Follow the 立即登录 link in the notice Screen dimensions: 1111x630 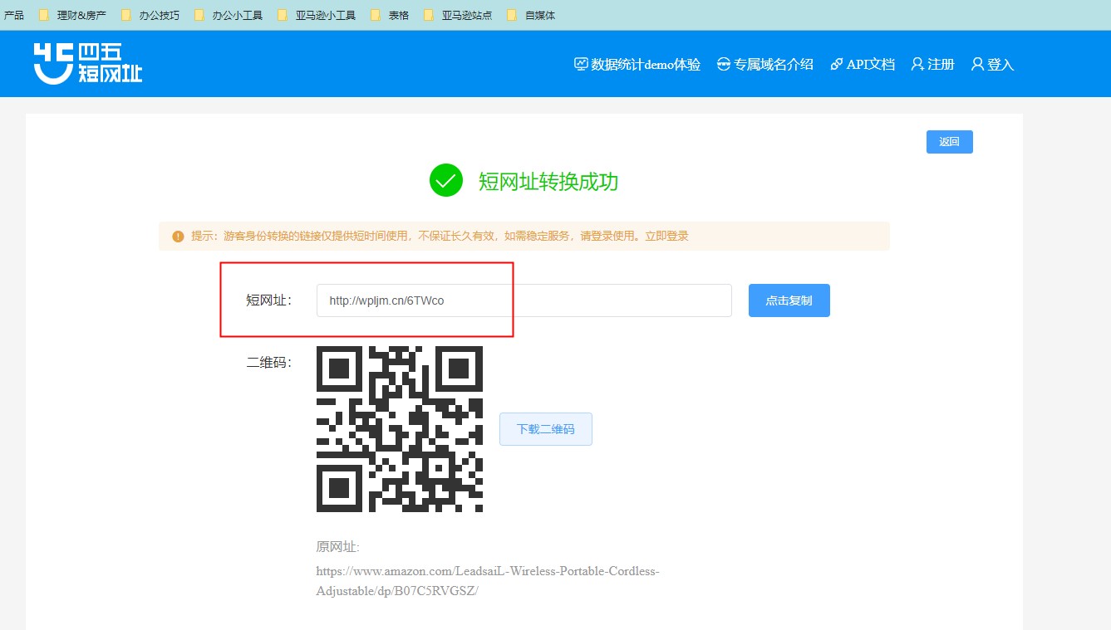(666, 236)
